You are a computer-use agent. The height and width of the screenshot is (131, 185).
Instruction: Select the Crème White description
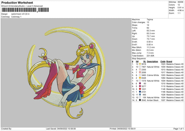click(x=153, y=75)
